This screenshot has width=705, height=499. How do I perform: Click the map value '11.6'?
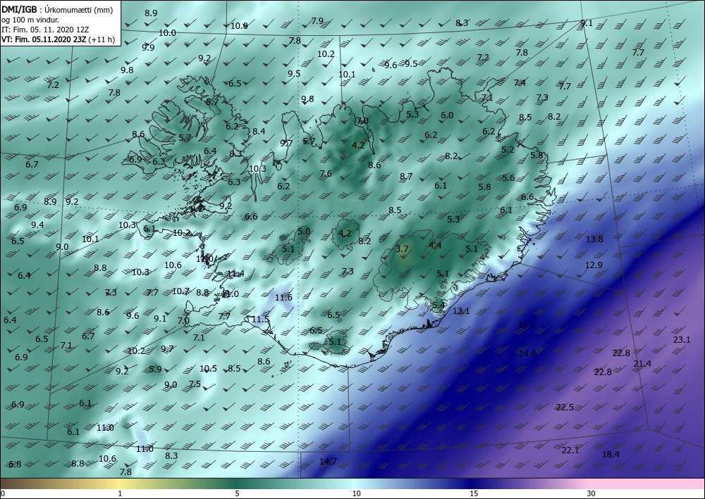pos(283,297)
